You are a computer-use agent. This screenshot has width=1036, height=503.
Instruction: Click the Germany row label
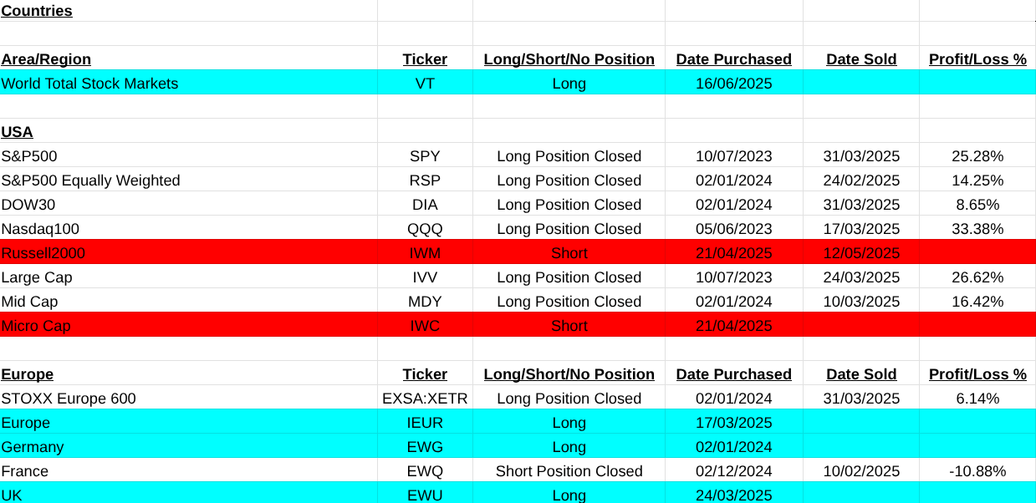click(33, 447)
